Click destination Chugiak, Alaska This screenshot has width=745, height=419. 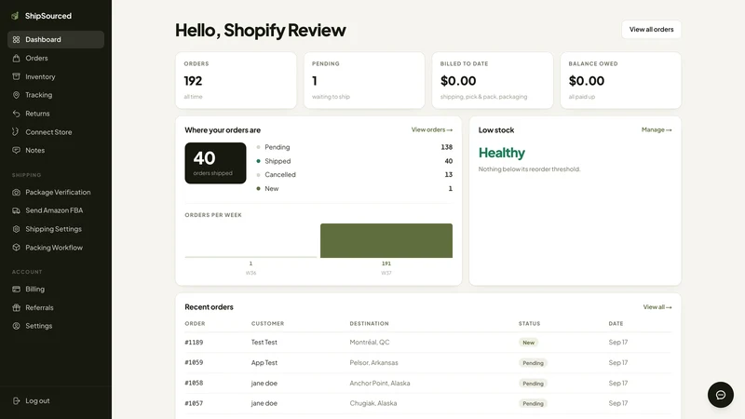tap(373, 403)
